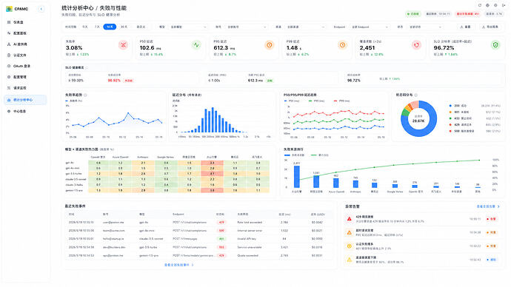Viewport: 511px width, 287px height.
Task: Click the AI provider sidebar icon
Action: (9, 44)
